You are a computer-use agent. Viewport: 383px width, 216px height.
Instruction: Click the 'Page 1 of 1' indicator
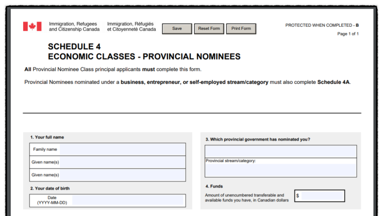[348, 34]
